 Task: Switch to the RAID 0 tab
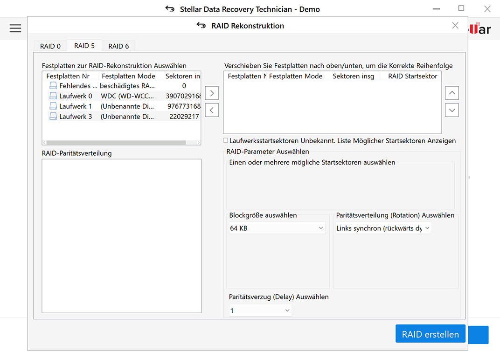coord(49,46)
